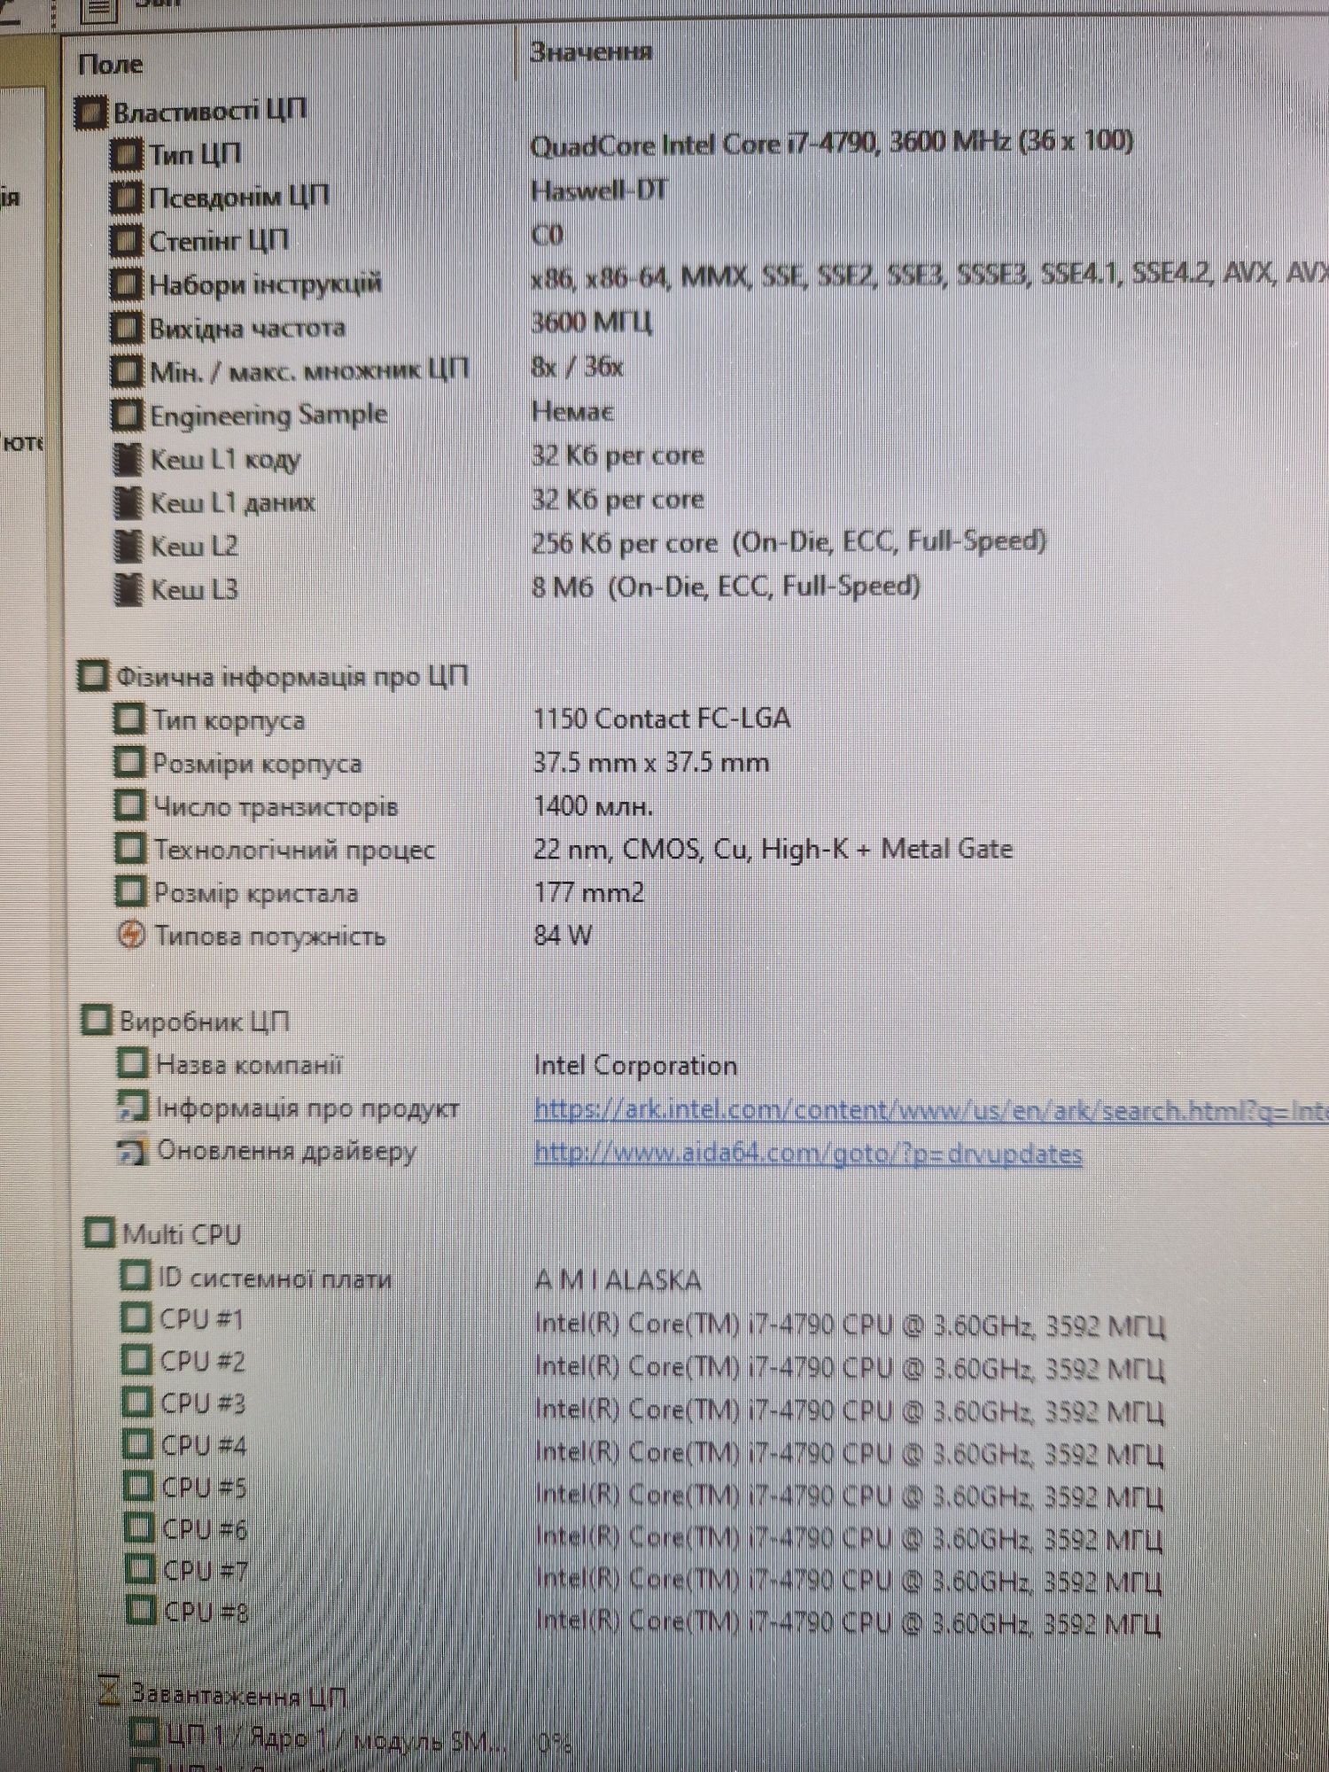Screen dimensions: 1329x1772
Task: Click the icon next to CPU #1
Action: pyautogui.click(x=136, y=1318)
